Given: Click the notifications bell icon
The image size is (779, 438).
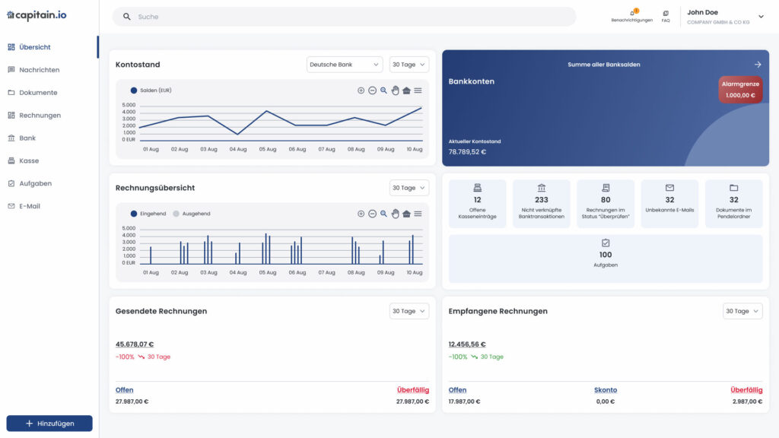Looking at the screenshot, I should (x=632, y=13).
